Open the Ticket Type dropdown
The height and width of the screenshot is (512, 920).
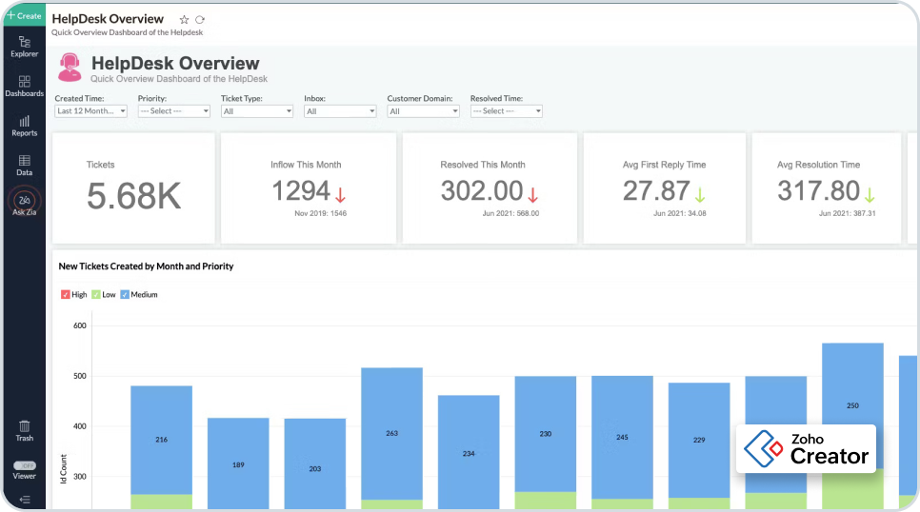256,111
